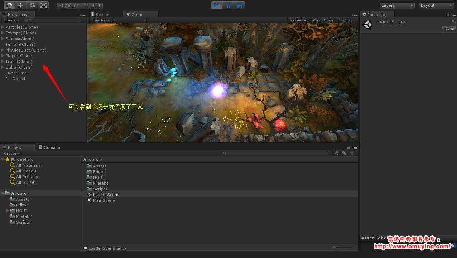Click the Hierarchy search field
The width and height of the screenshot is (457, 258).
coord(52,20)
